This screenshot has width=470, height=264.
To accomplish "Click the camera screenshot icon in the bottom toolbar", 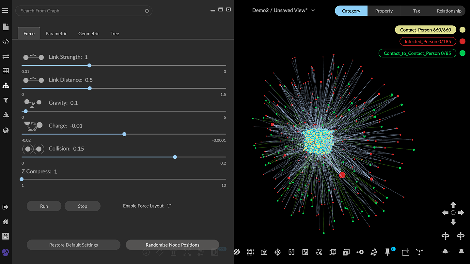I will click(264, 252).
